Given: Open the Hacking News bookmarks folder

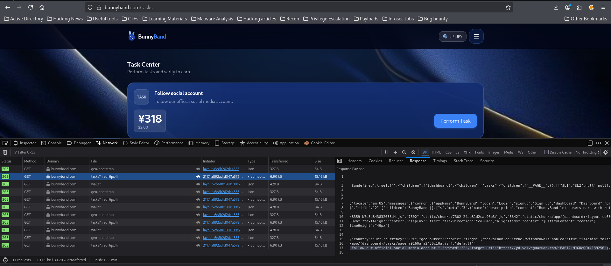Looking at the screenshot, I should point(65,19).
